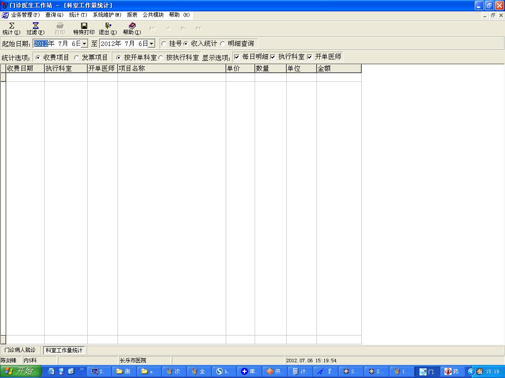Open the 公共模块 menu
The height and width of the screenshot is (378, 505).
(153, 15)
